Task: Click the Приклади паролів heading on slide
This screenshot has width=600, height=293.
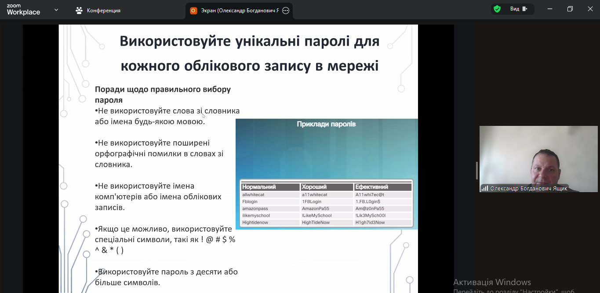Action: [x=326, y=124]
